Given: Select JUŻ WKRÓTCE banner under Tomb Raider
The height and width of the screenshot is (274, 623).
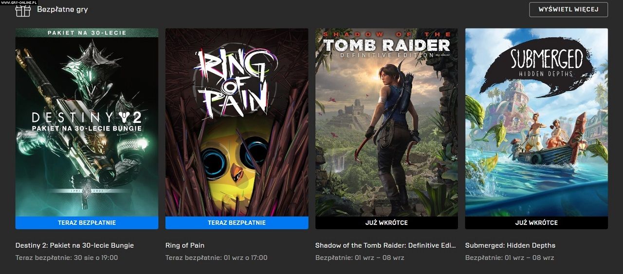Looking at the screenshot, I should (386, 223).
